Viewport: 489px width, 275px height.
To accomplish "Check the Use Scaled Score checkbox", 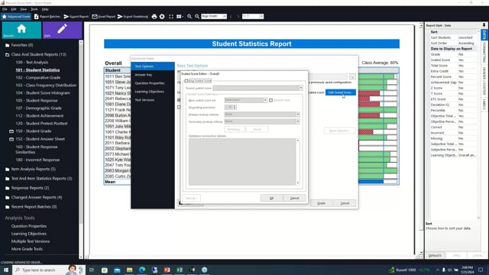I will (x=186, y=81).
